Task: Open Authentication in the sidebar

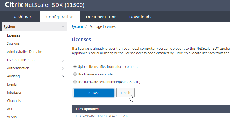Action: click(18, 68)
